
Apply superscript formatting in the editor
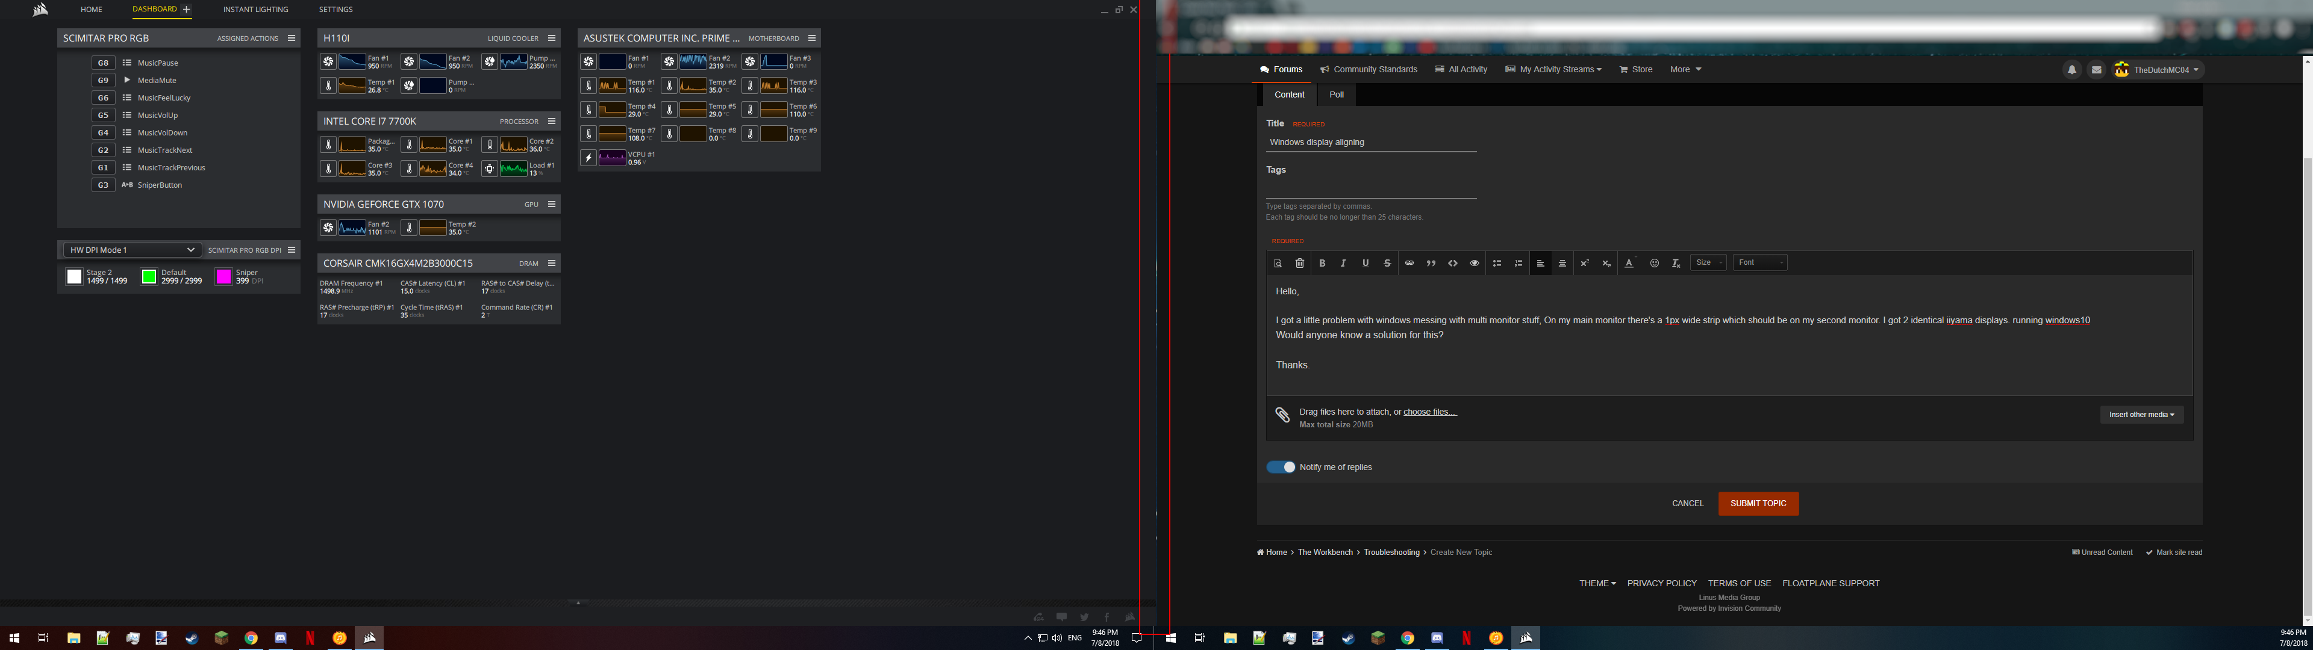click(x=1585, y=263)
